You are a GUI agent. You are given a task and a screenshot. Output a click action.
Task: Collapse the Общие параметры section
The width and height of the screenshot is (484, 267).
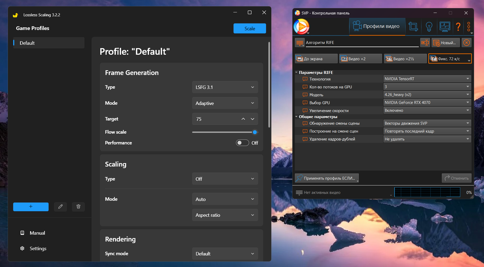[296, 117]
